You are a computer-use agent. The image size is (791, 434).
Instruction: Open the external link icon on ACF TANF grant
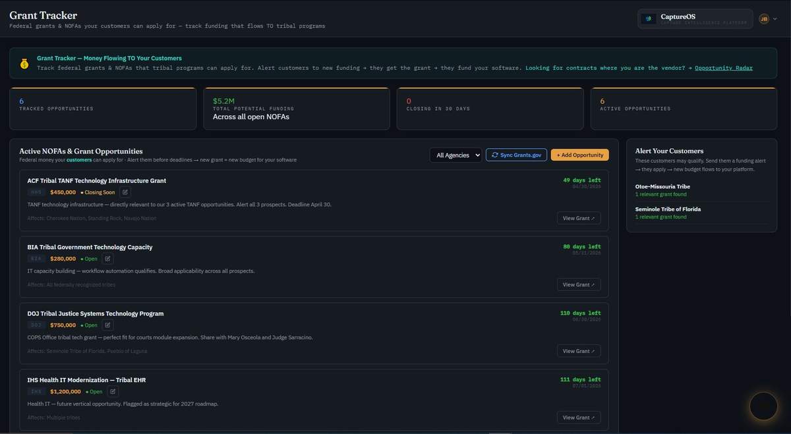[125, 192]
